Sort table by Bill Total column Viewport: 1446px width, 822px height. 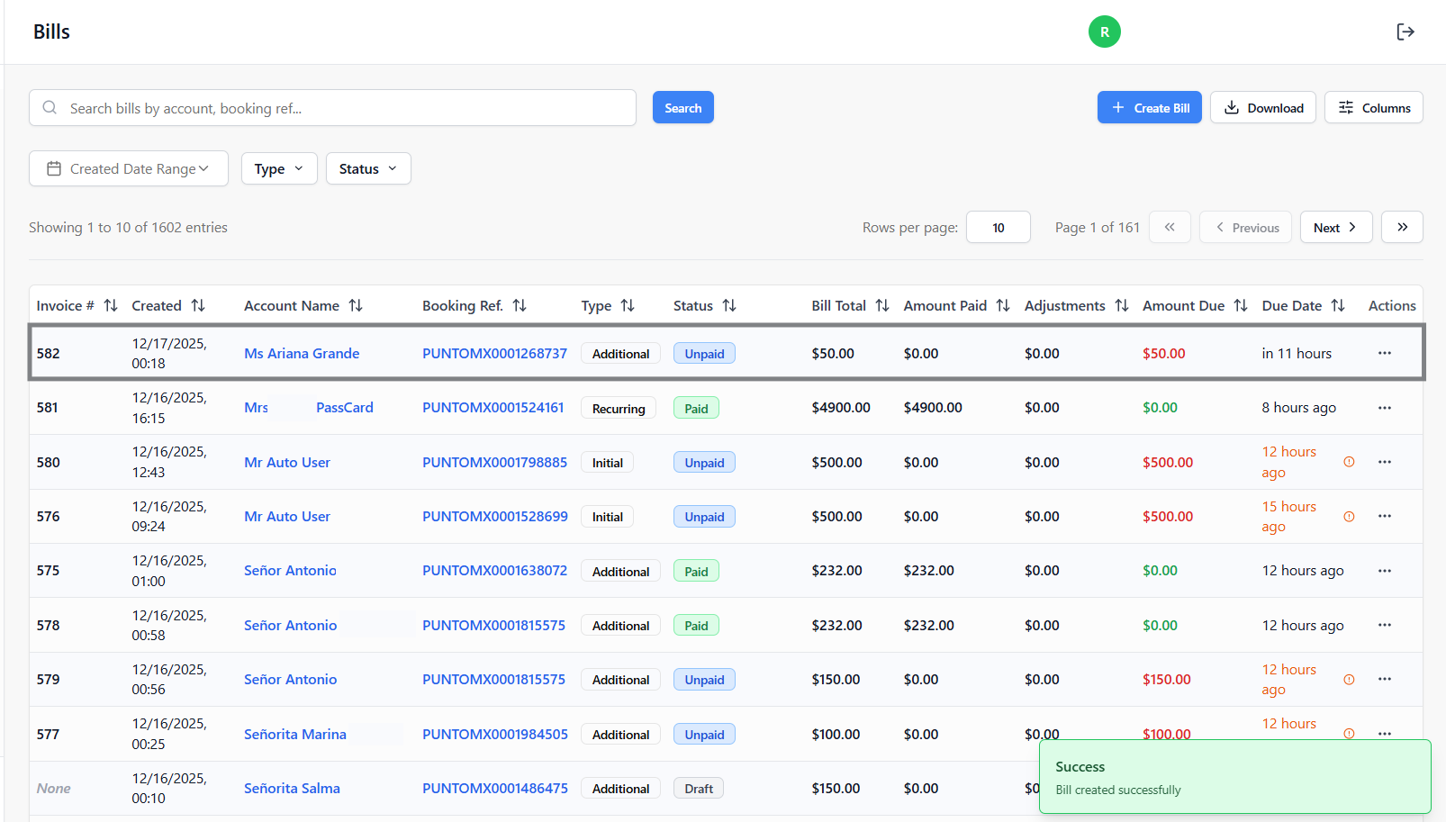881,306
